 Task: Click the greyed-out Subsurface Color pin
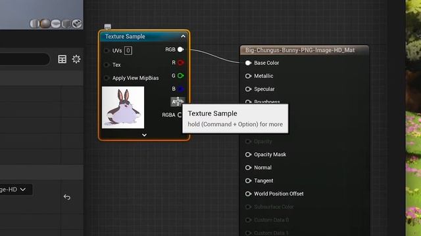point(248,207)
